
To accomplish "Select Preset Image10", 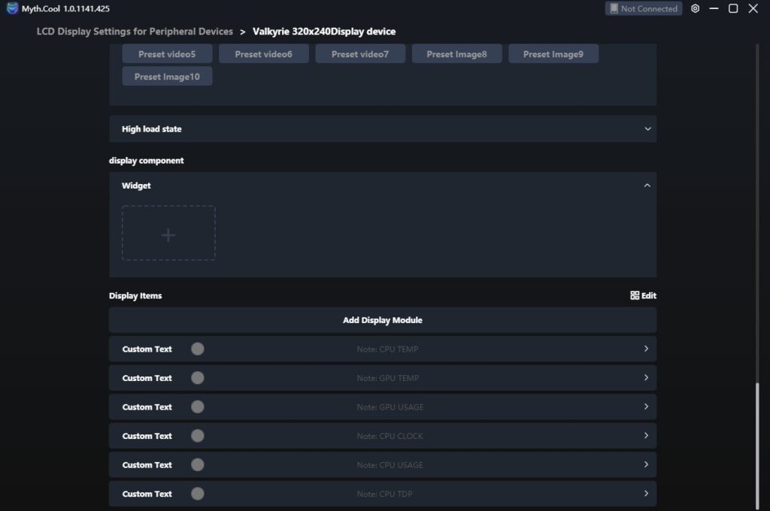I will click(x=167, y=77).
